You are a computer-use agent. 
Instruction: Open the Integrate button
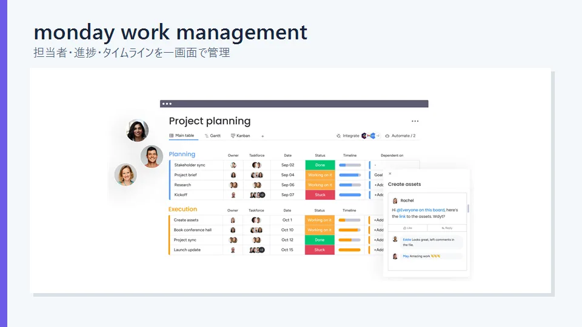pyautogui.click(x=348, y=136)
